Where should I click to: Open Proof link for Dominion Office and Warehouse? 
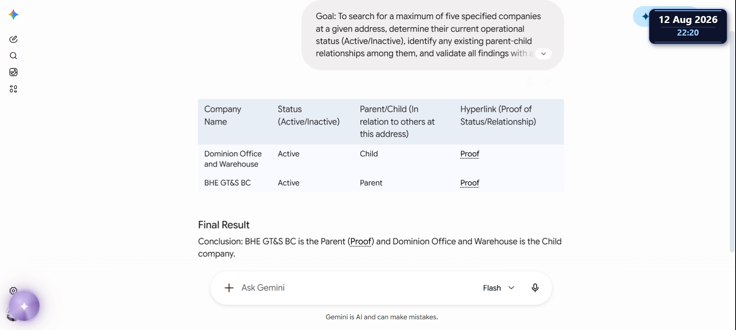(470, 154)
